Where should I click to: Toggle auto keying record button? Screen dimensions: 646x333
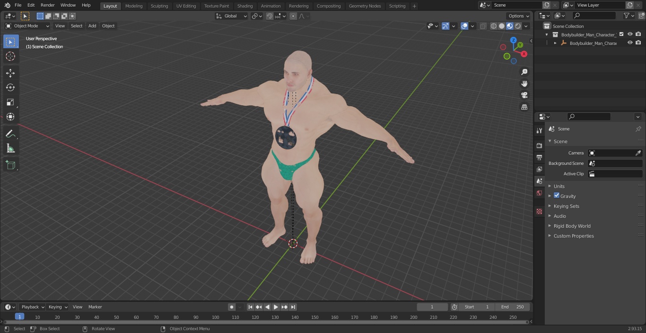(x=232, y=307)
